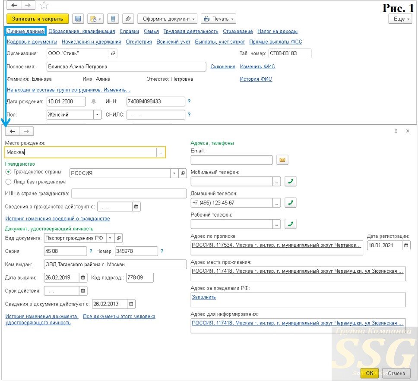The height and width of the screenshot is (381, 418).
Task: Expand the Пол Женский dropdown
Action: (97, 115)
